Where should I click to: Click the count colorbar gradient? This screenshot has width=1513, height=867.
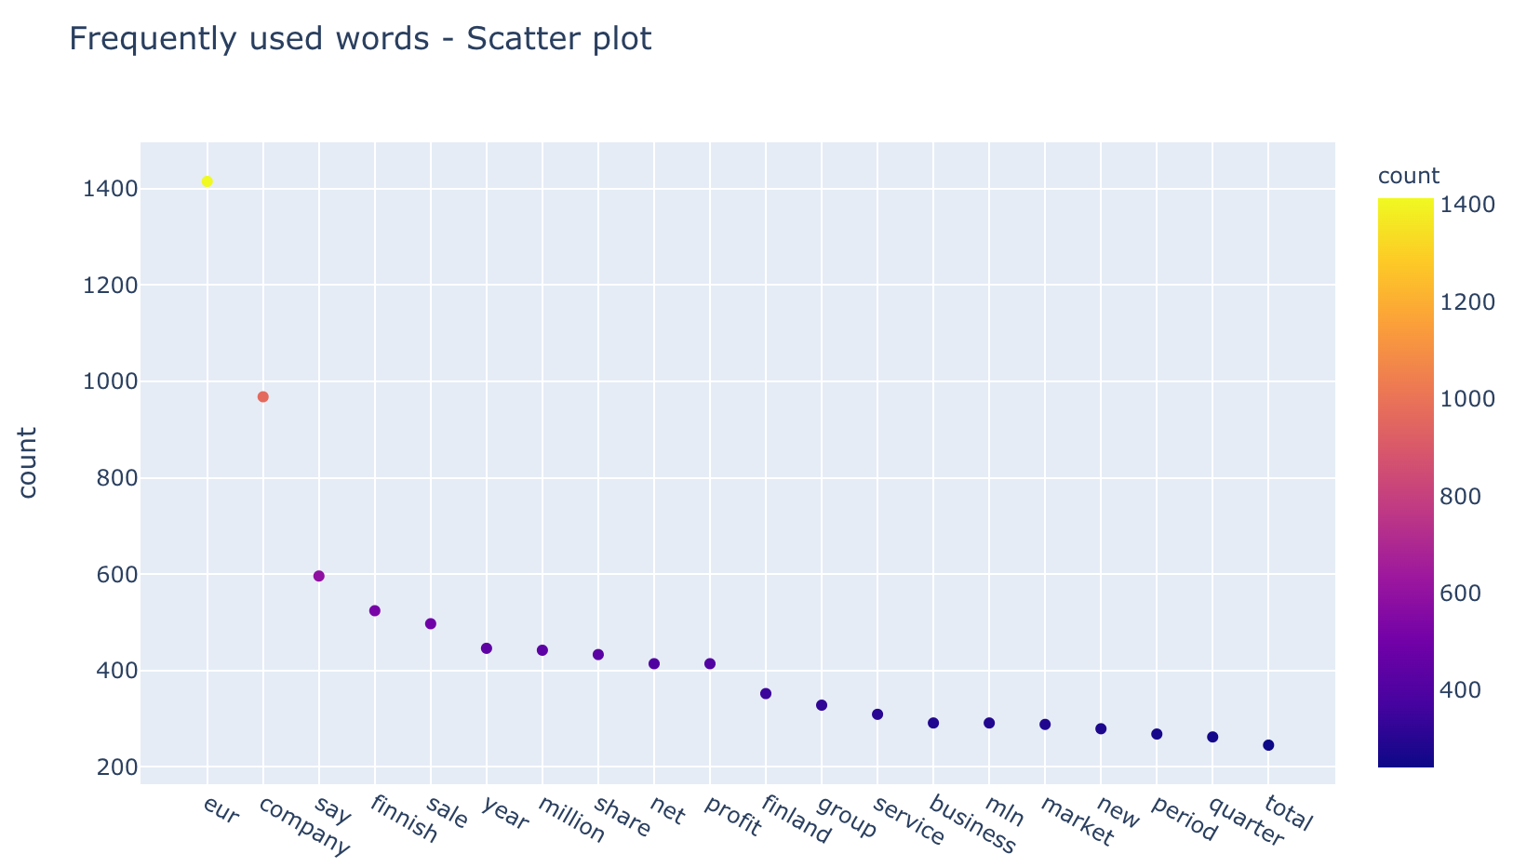(1406, 483)
